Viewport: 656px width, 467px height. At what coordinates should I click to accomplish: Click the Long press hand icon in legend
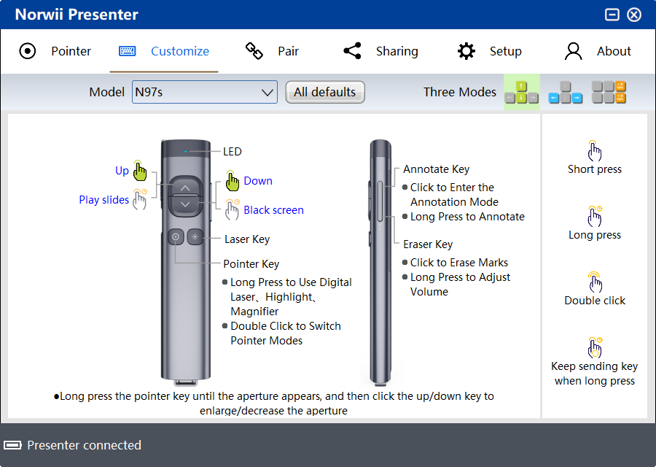coord(595,216)
